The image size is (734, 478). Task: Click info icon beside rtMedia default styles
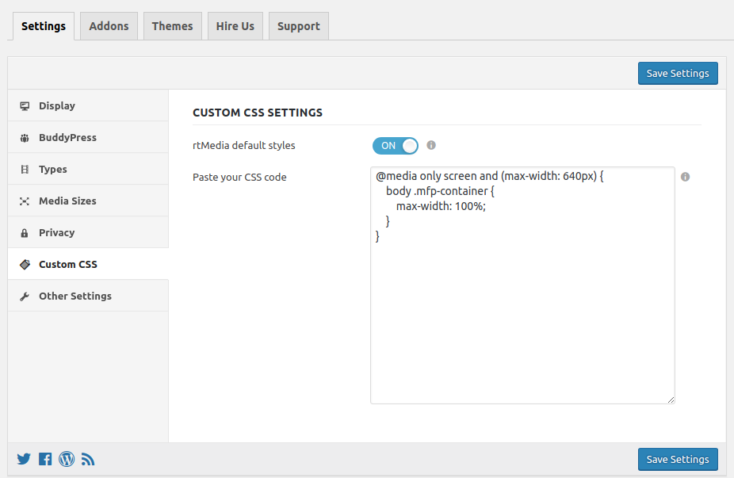point(431,145)
